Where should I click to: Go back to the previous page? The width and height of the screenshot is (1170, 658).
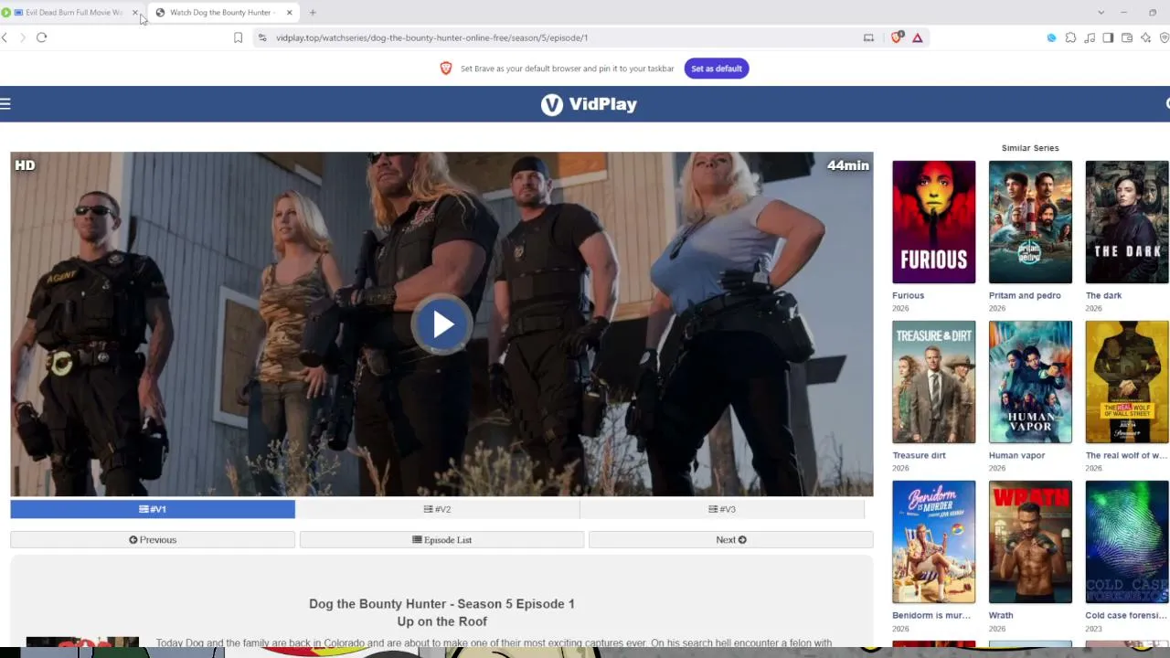[5, 37]
